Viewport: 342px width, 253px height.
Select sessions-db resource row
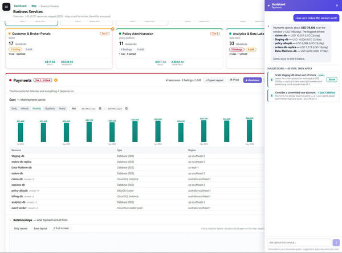coord(137,185)
